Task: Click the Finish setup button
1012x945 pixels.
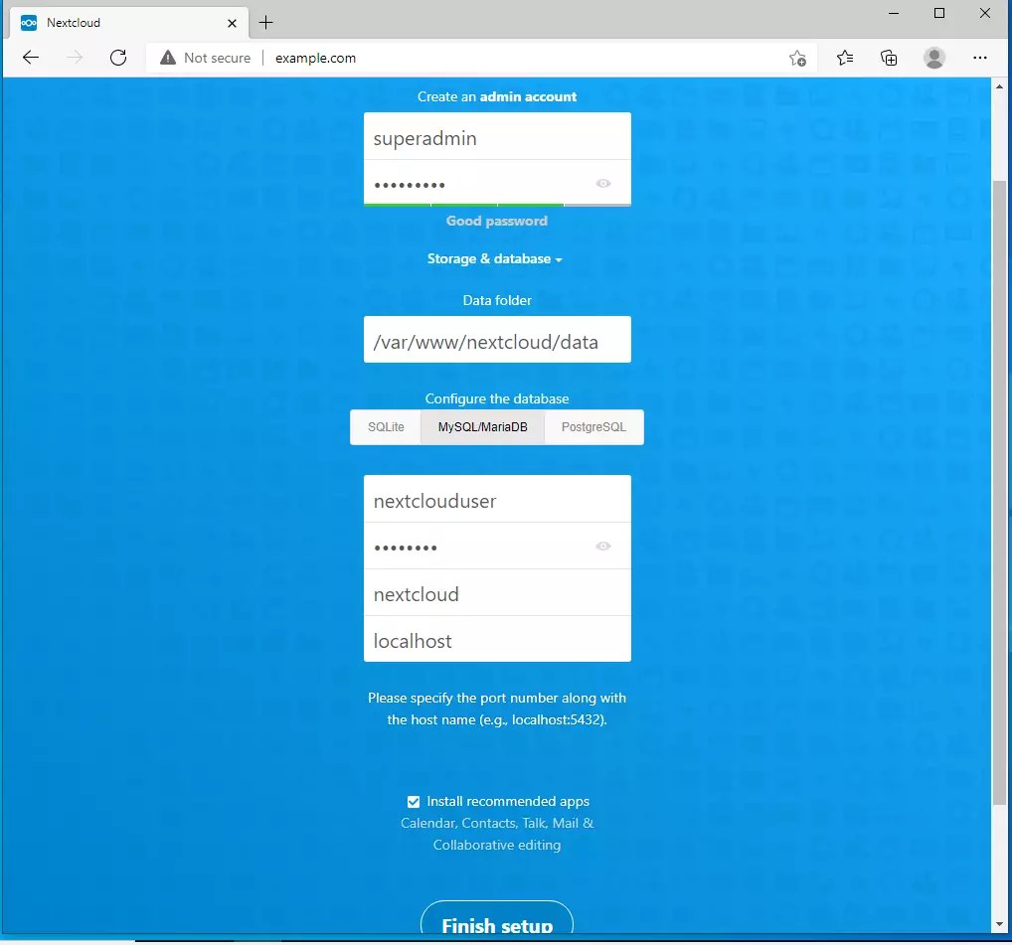Action: pyautogui.click(x=497, y=918)
